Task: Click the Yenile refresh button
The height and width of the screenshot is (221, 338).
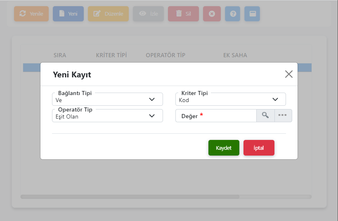Action: click(31, 14)
